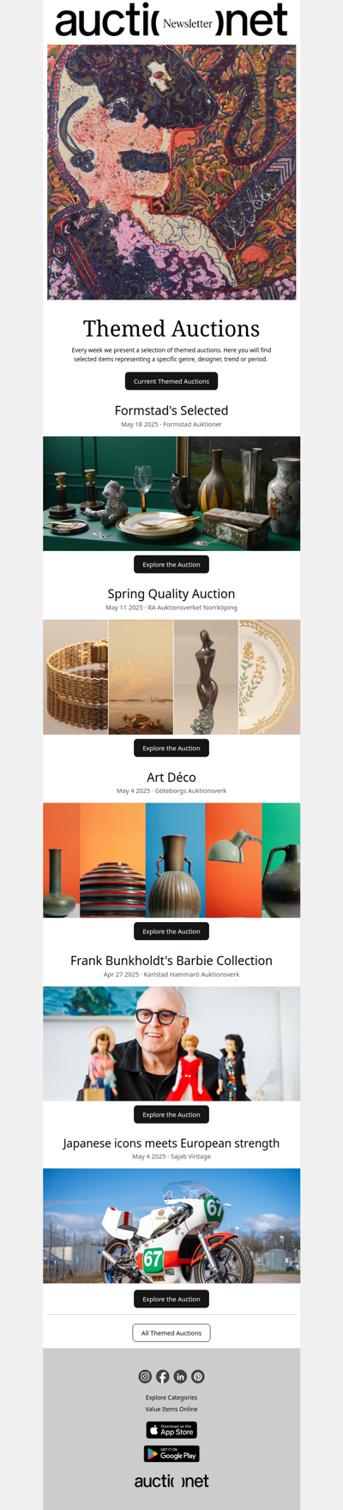Explore the Auction under Formstad's Selected

(x=171, y=565)
